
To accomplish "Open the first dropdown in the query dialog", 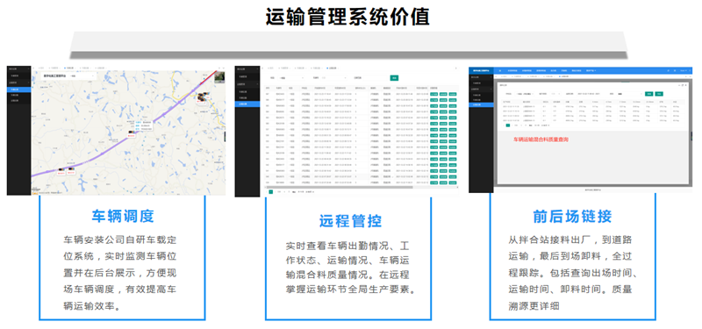I will [x=526, y=94].
